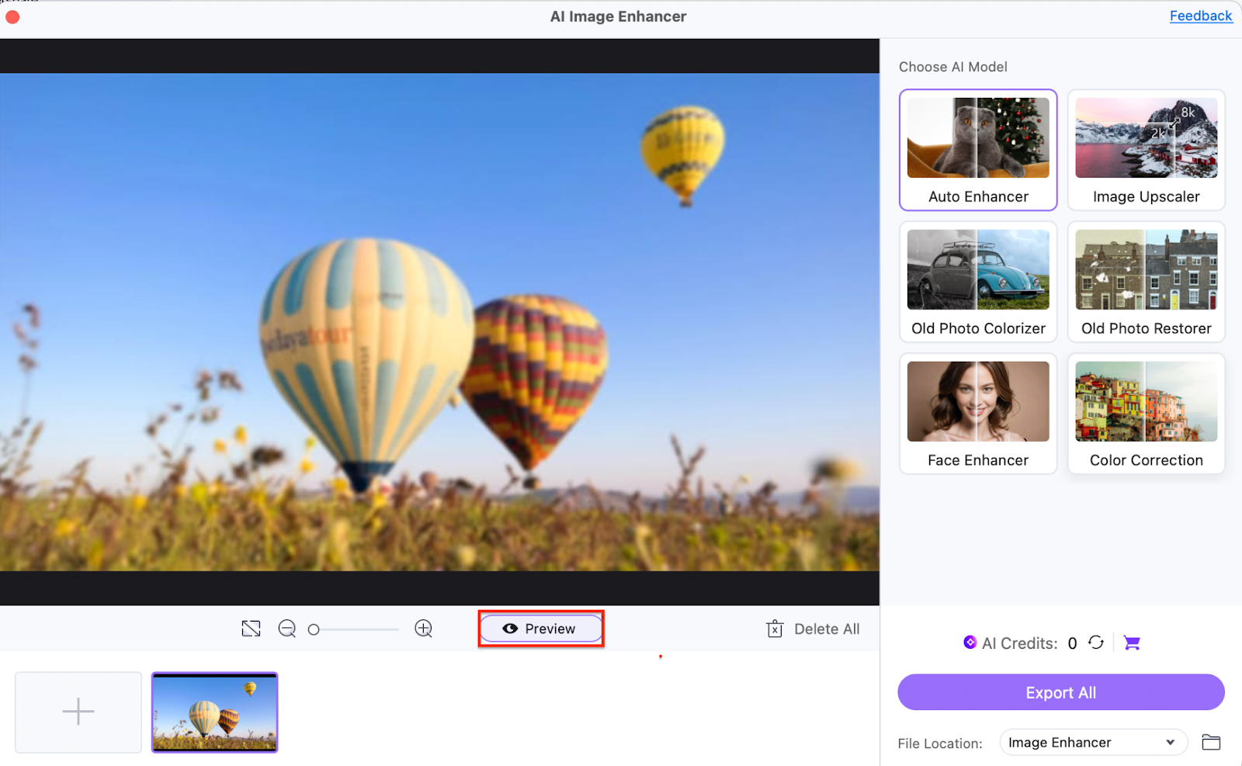Click the zoom out magnifier icon
Screen dimensions: 1242x766
tap(287, 629)
